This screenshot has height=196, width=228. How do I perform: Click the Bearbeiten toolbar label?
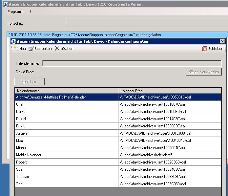(x=43, y=49)
